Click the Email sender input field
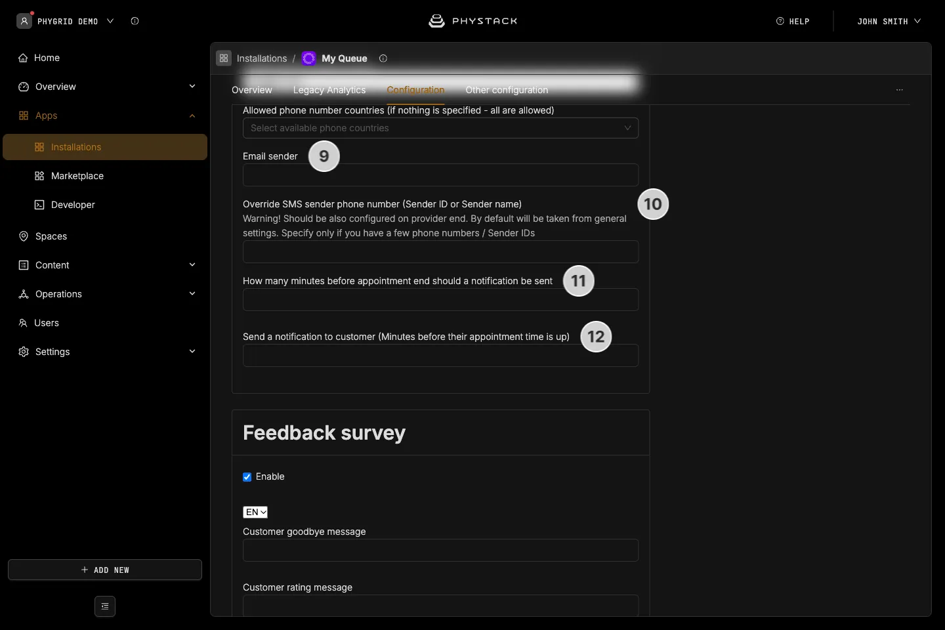Screen dimensions: 945x630 click(440, 175)
